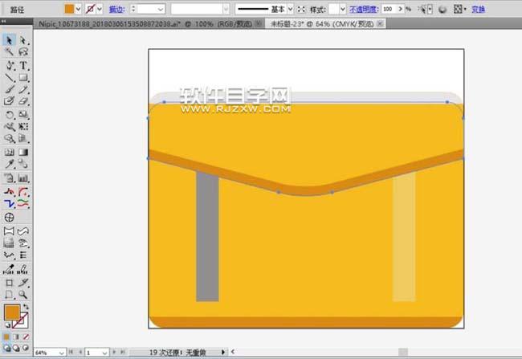The width and height of the screenshot is (522, 359).
Task: Select the Pen tool
Action: click(9, 65)
